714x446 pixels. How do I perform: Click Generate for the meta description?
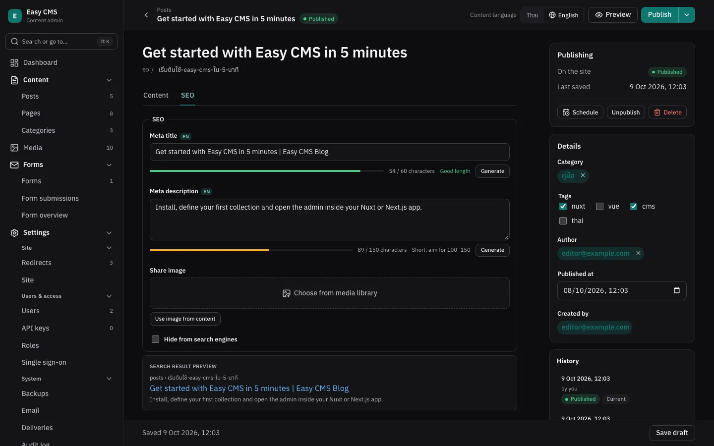click(x=492, y=250)
